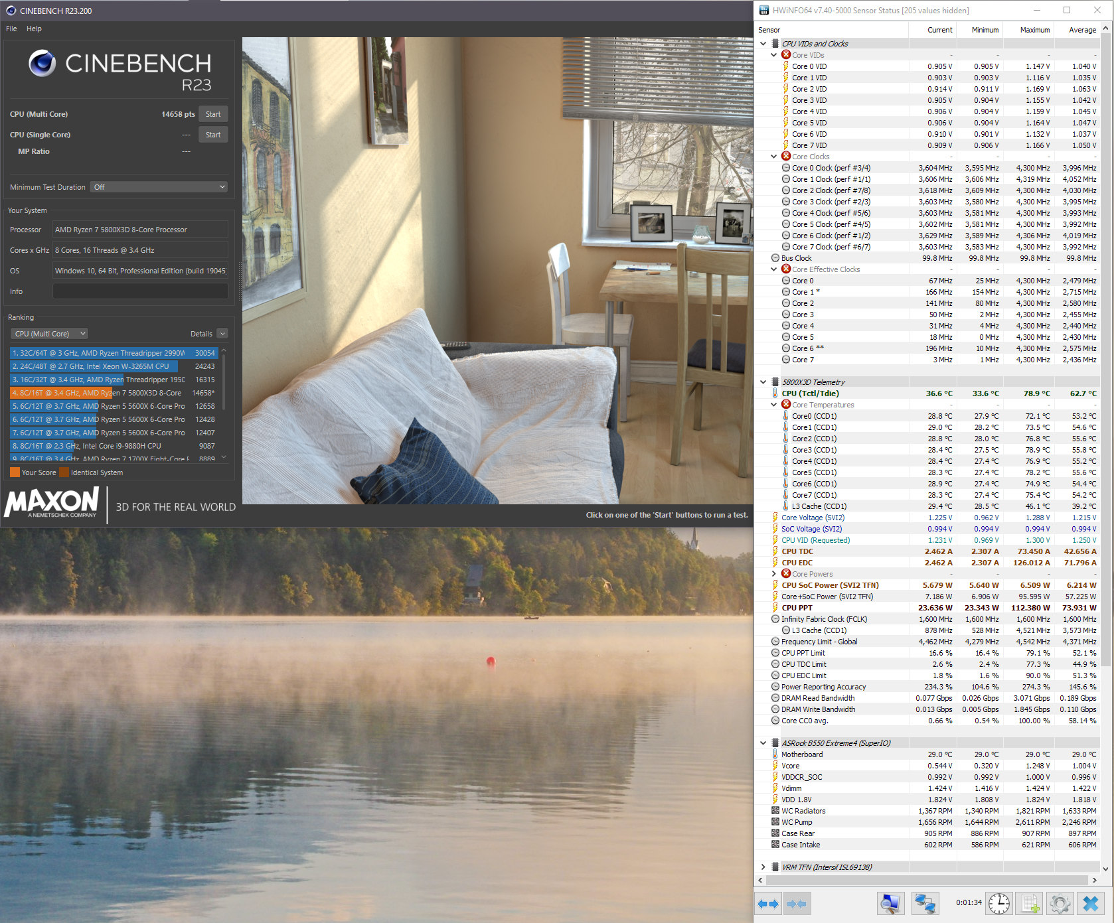Collapse the 5800X3D Telemetry group
1114x923 pixels.
click(763, 382)
